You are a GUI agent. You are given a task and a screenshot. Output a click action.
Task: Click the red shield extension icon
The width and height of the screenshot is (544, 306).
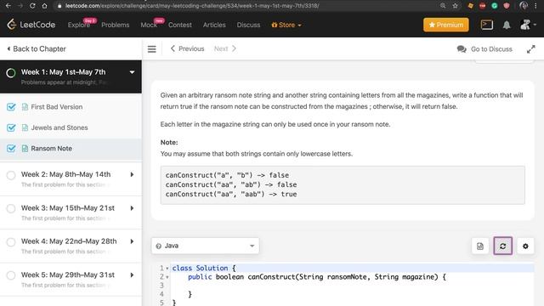(x=507, y=6)
